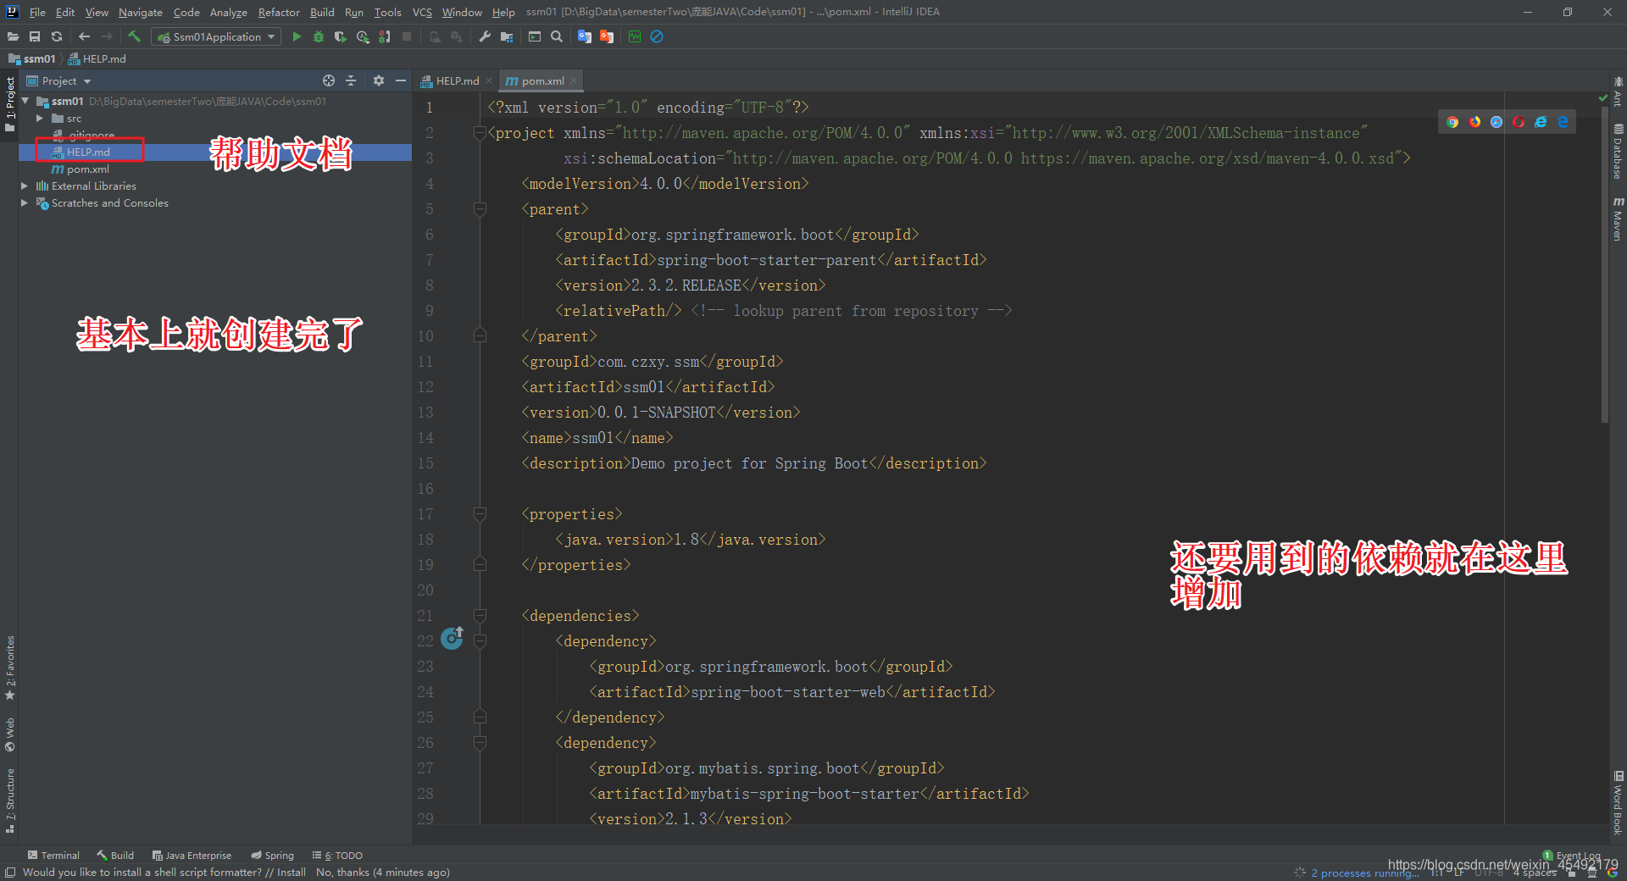The width and height of the screenshot is (1627, 881).
Task: Navigate back with the left arrow icon
Action: click(84, 36)
